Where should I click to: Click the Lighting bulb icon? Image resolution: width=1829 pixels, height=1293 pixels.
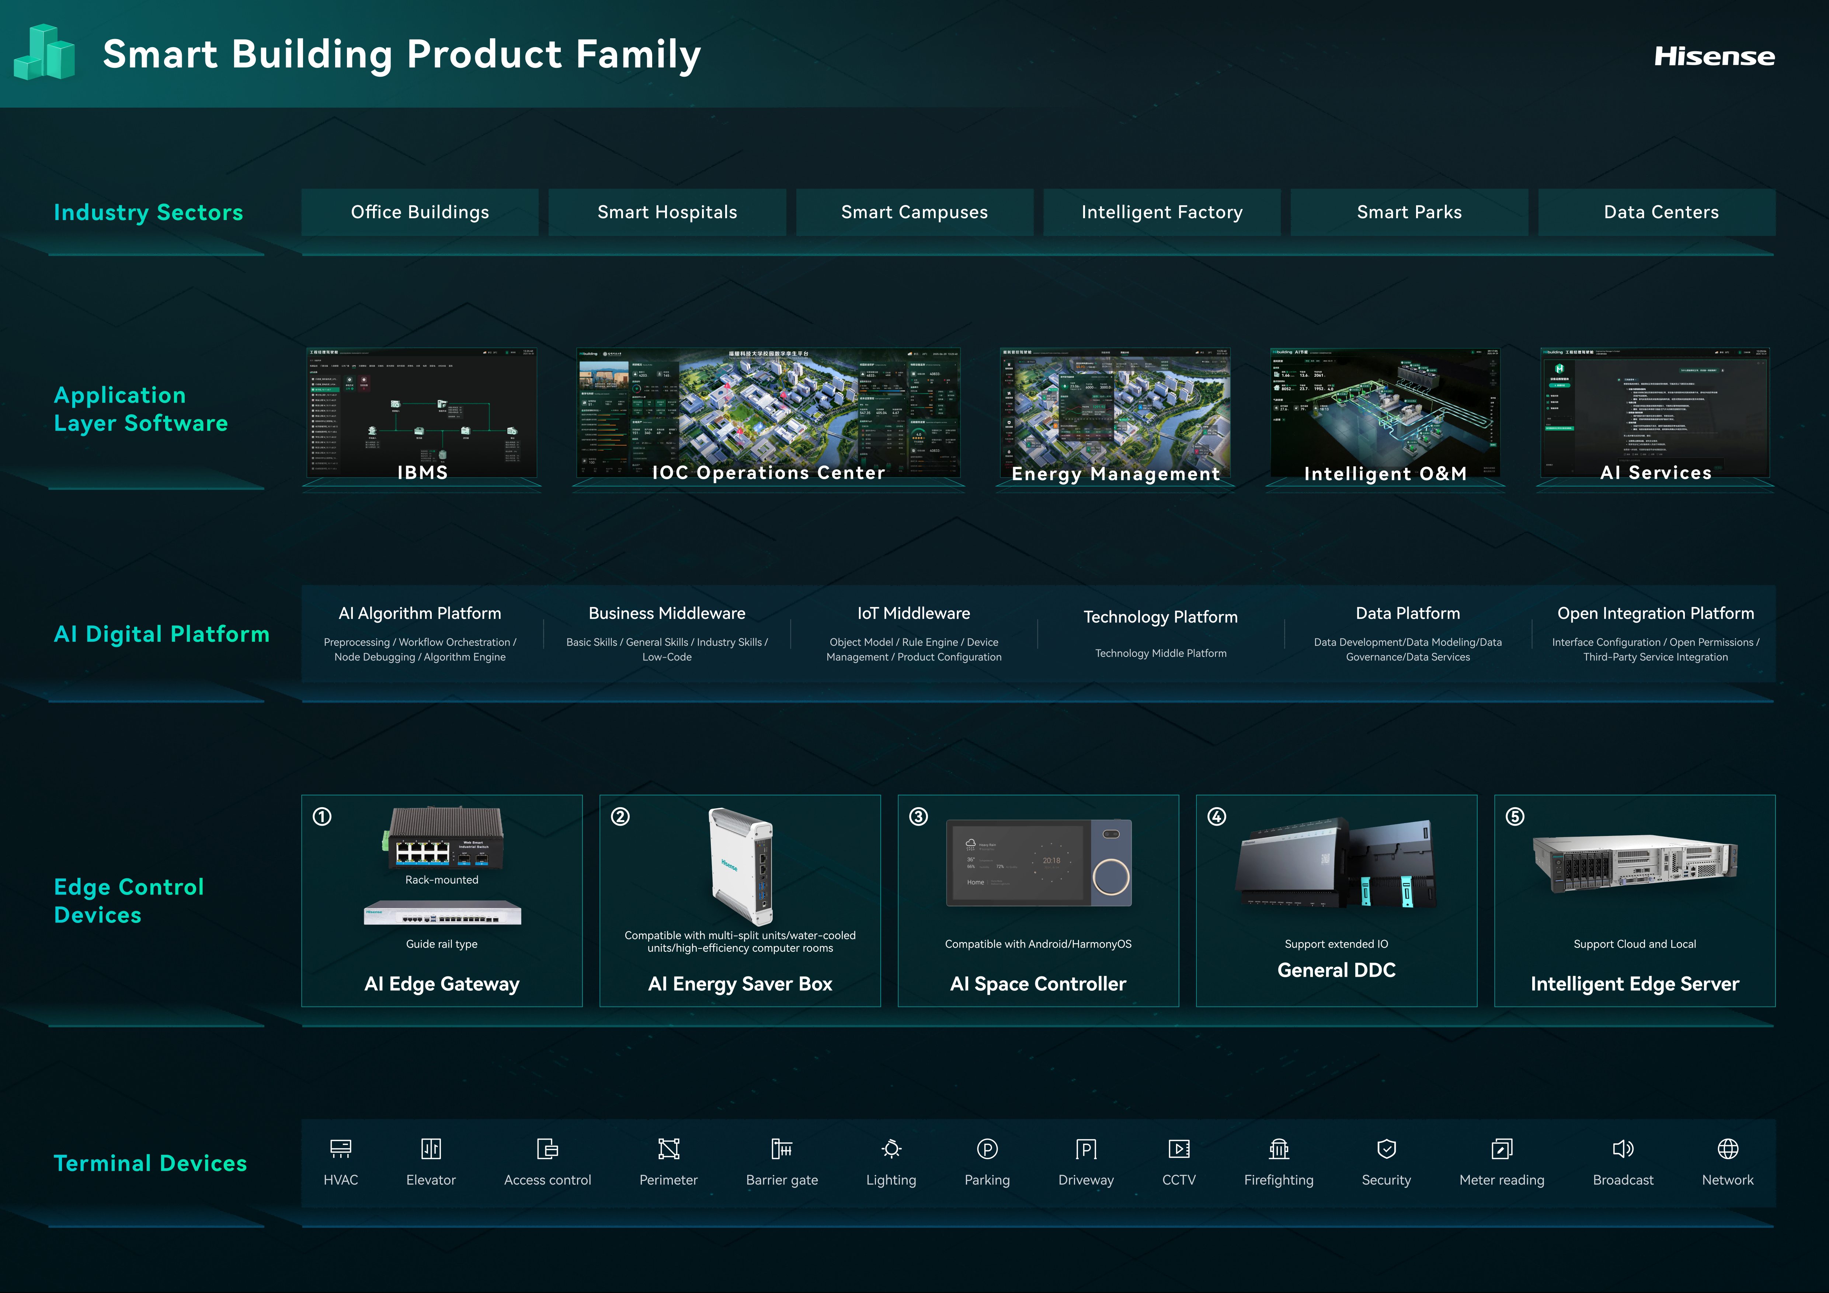[x=891, y=1148]
